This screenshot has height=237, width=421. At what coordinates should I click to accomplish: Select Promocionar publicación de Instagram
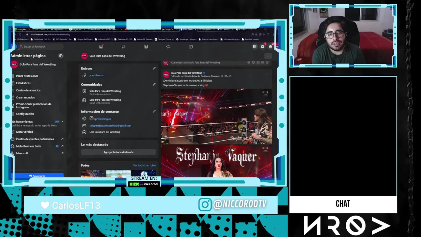click(x=34, y=106)
